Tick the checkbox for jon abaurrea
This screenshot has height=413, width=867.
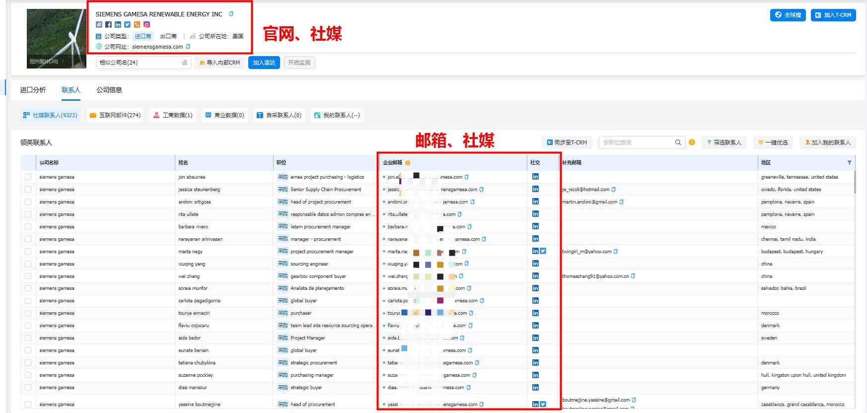click(x=28, y=177)
